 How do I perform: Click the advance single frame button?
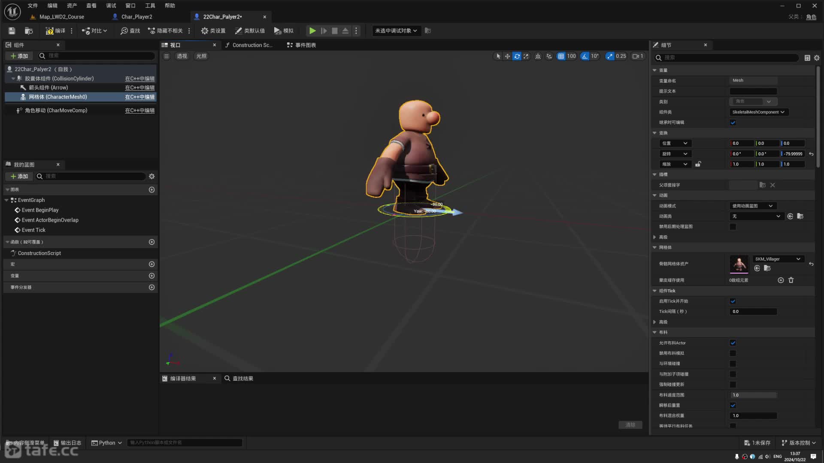coord(324,31)
